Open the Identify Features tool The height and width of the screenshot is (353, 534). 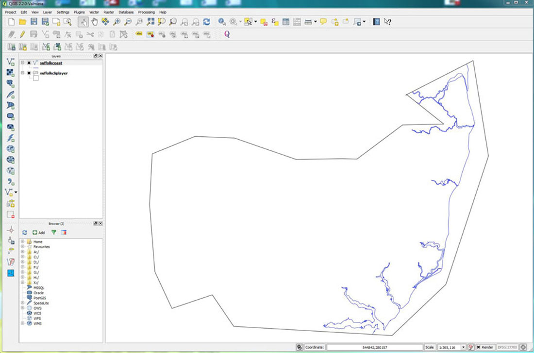(221, 22)
